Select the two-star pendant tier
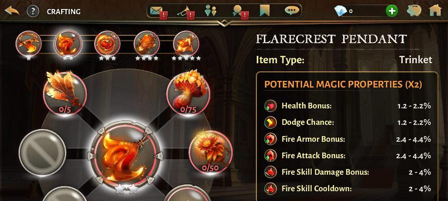The height and width of the screenshot is (201, 448). point(68,44)
